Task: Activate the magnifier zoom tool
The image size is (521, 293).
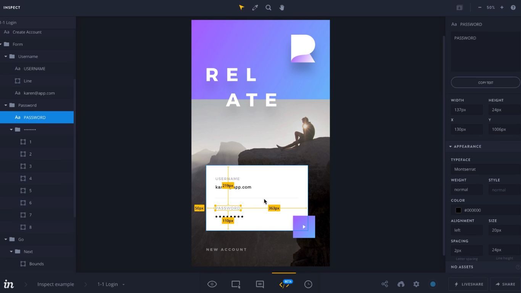Action: (x=269, y=8)
